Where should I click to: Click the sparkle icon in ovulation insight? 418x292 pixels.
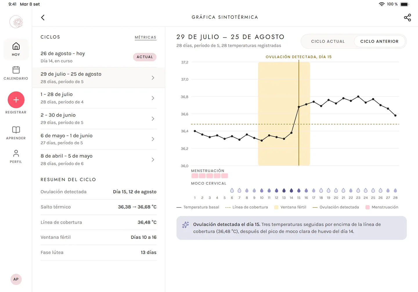185,225
